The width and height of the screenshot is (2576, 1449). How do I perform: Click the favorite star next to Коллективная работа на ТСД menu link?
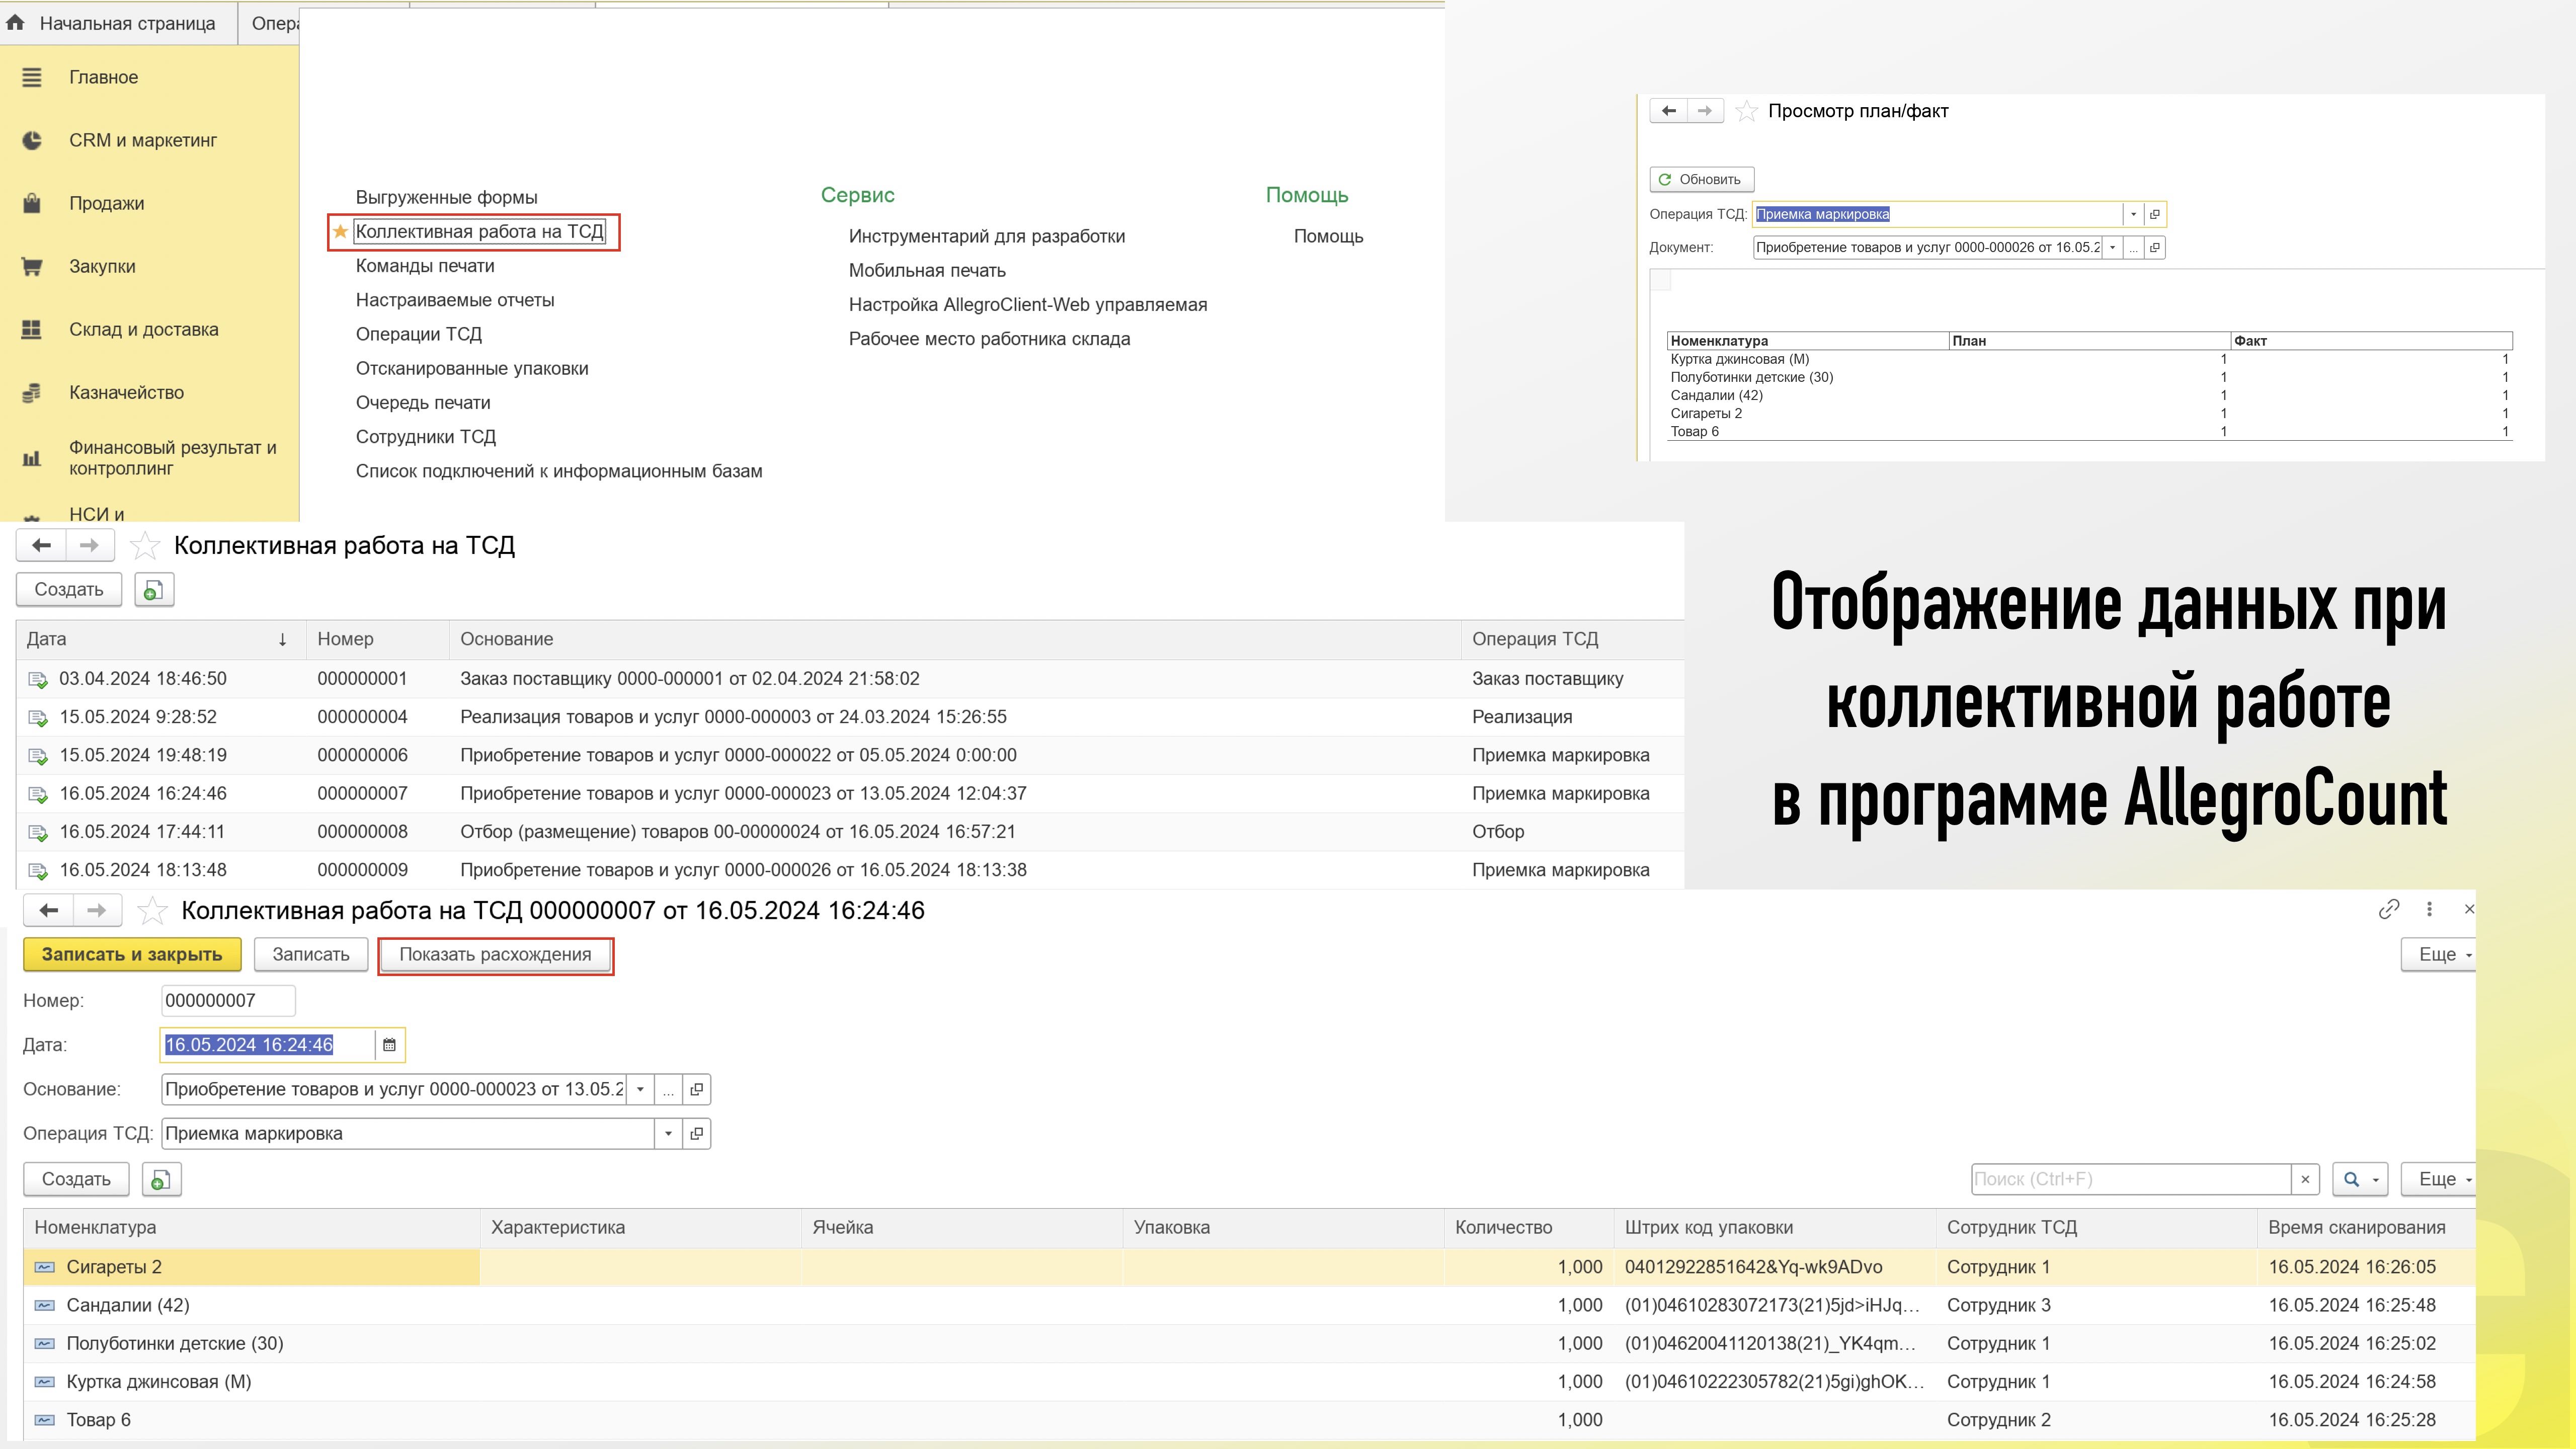[340, 232]
